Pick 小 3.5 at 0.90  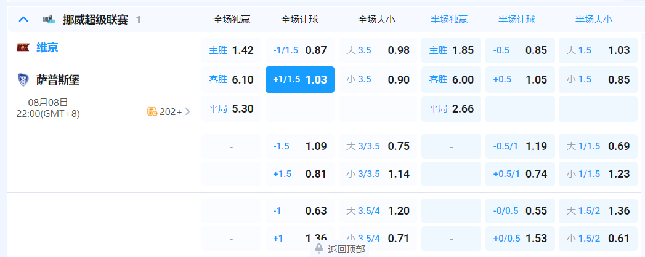378,80
